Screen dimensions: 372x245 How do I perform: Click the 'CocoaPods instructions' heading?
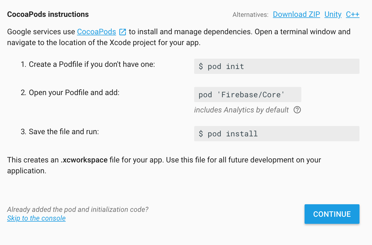point(48,14)
